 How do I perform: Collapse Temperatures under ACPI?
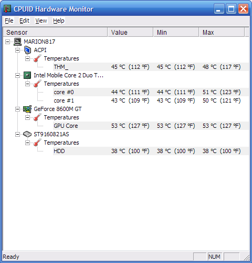click(x=27, y=58)
